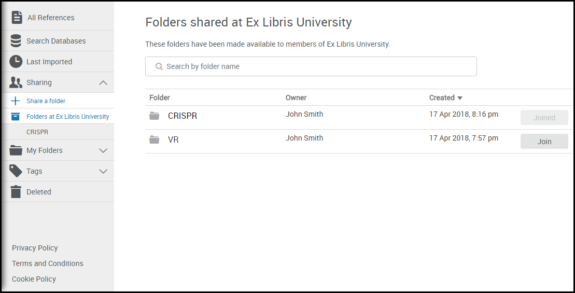
Task: Click the All References document icon
Action: [x=17, y=17]
